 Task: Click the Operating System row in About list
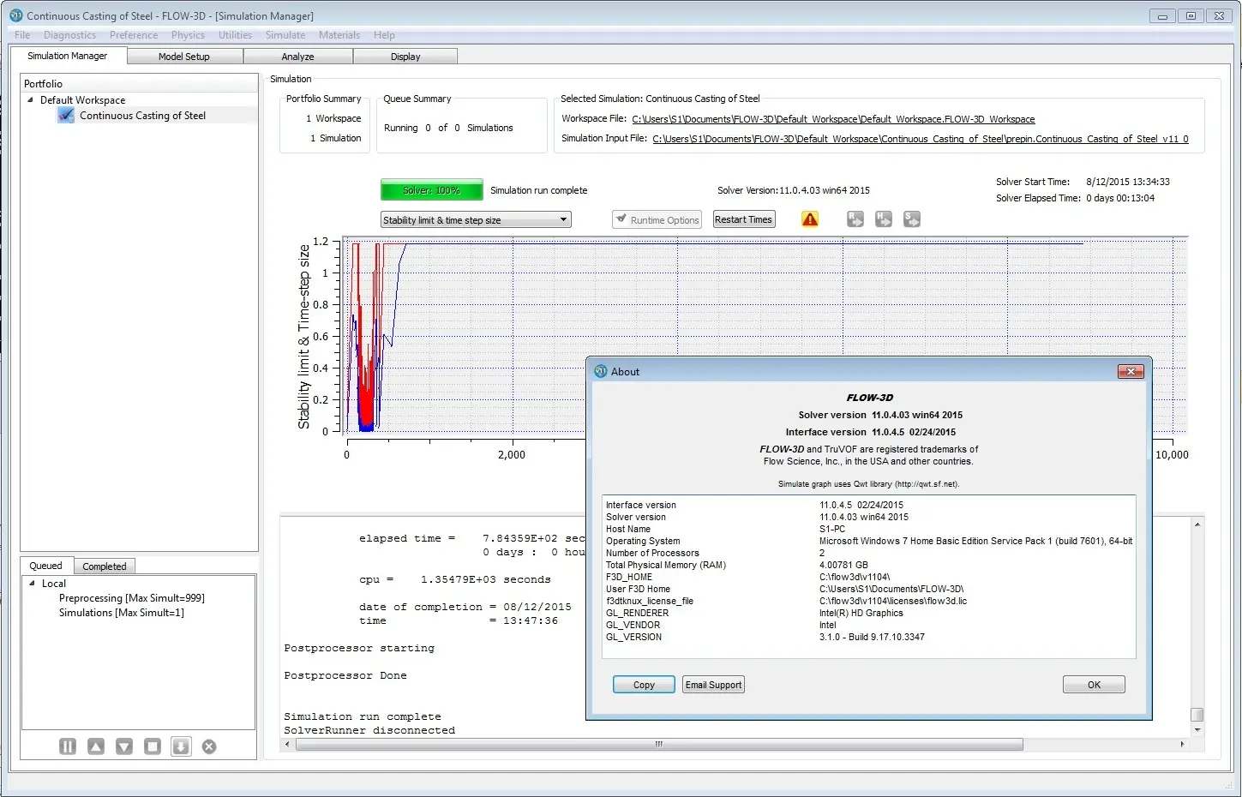tap(869, 541)
